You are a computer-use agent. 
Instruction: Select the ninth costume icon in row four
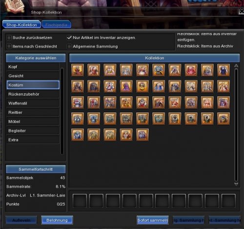(207, 119)
